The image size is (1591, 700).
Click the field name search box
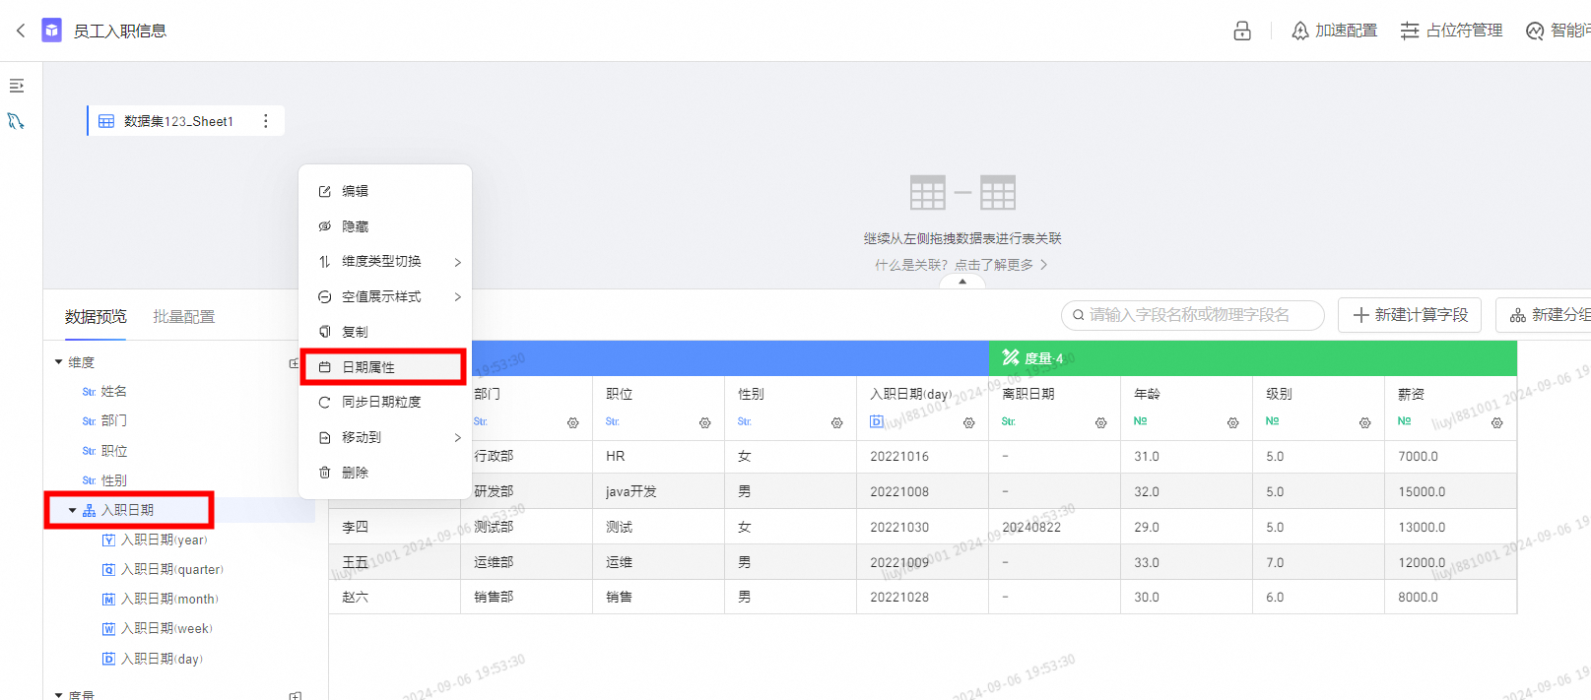tap(1192, 315)
